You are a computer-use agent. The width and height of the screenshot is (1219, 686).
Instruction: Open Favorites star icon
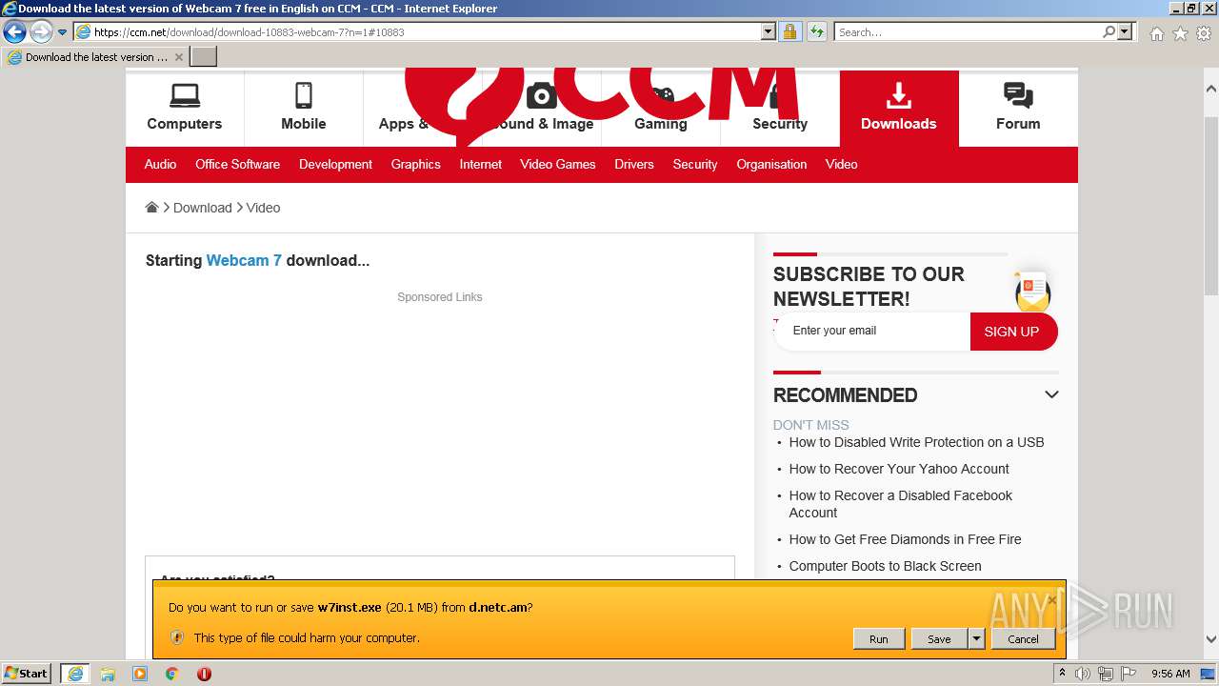click(x=1180, y=33)
